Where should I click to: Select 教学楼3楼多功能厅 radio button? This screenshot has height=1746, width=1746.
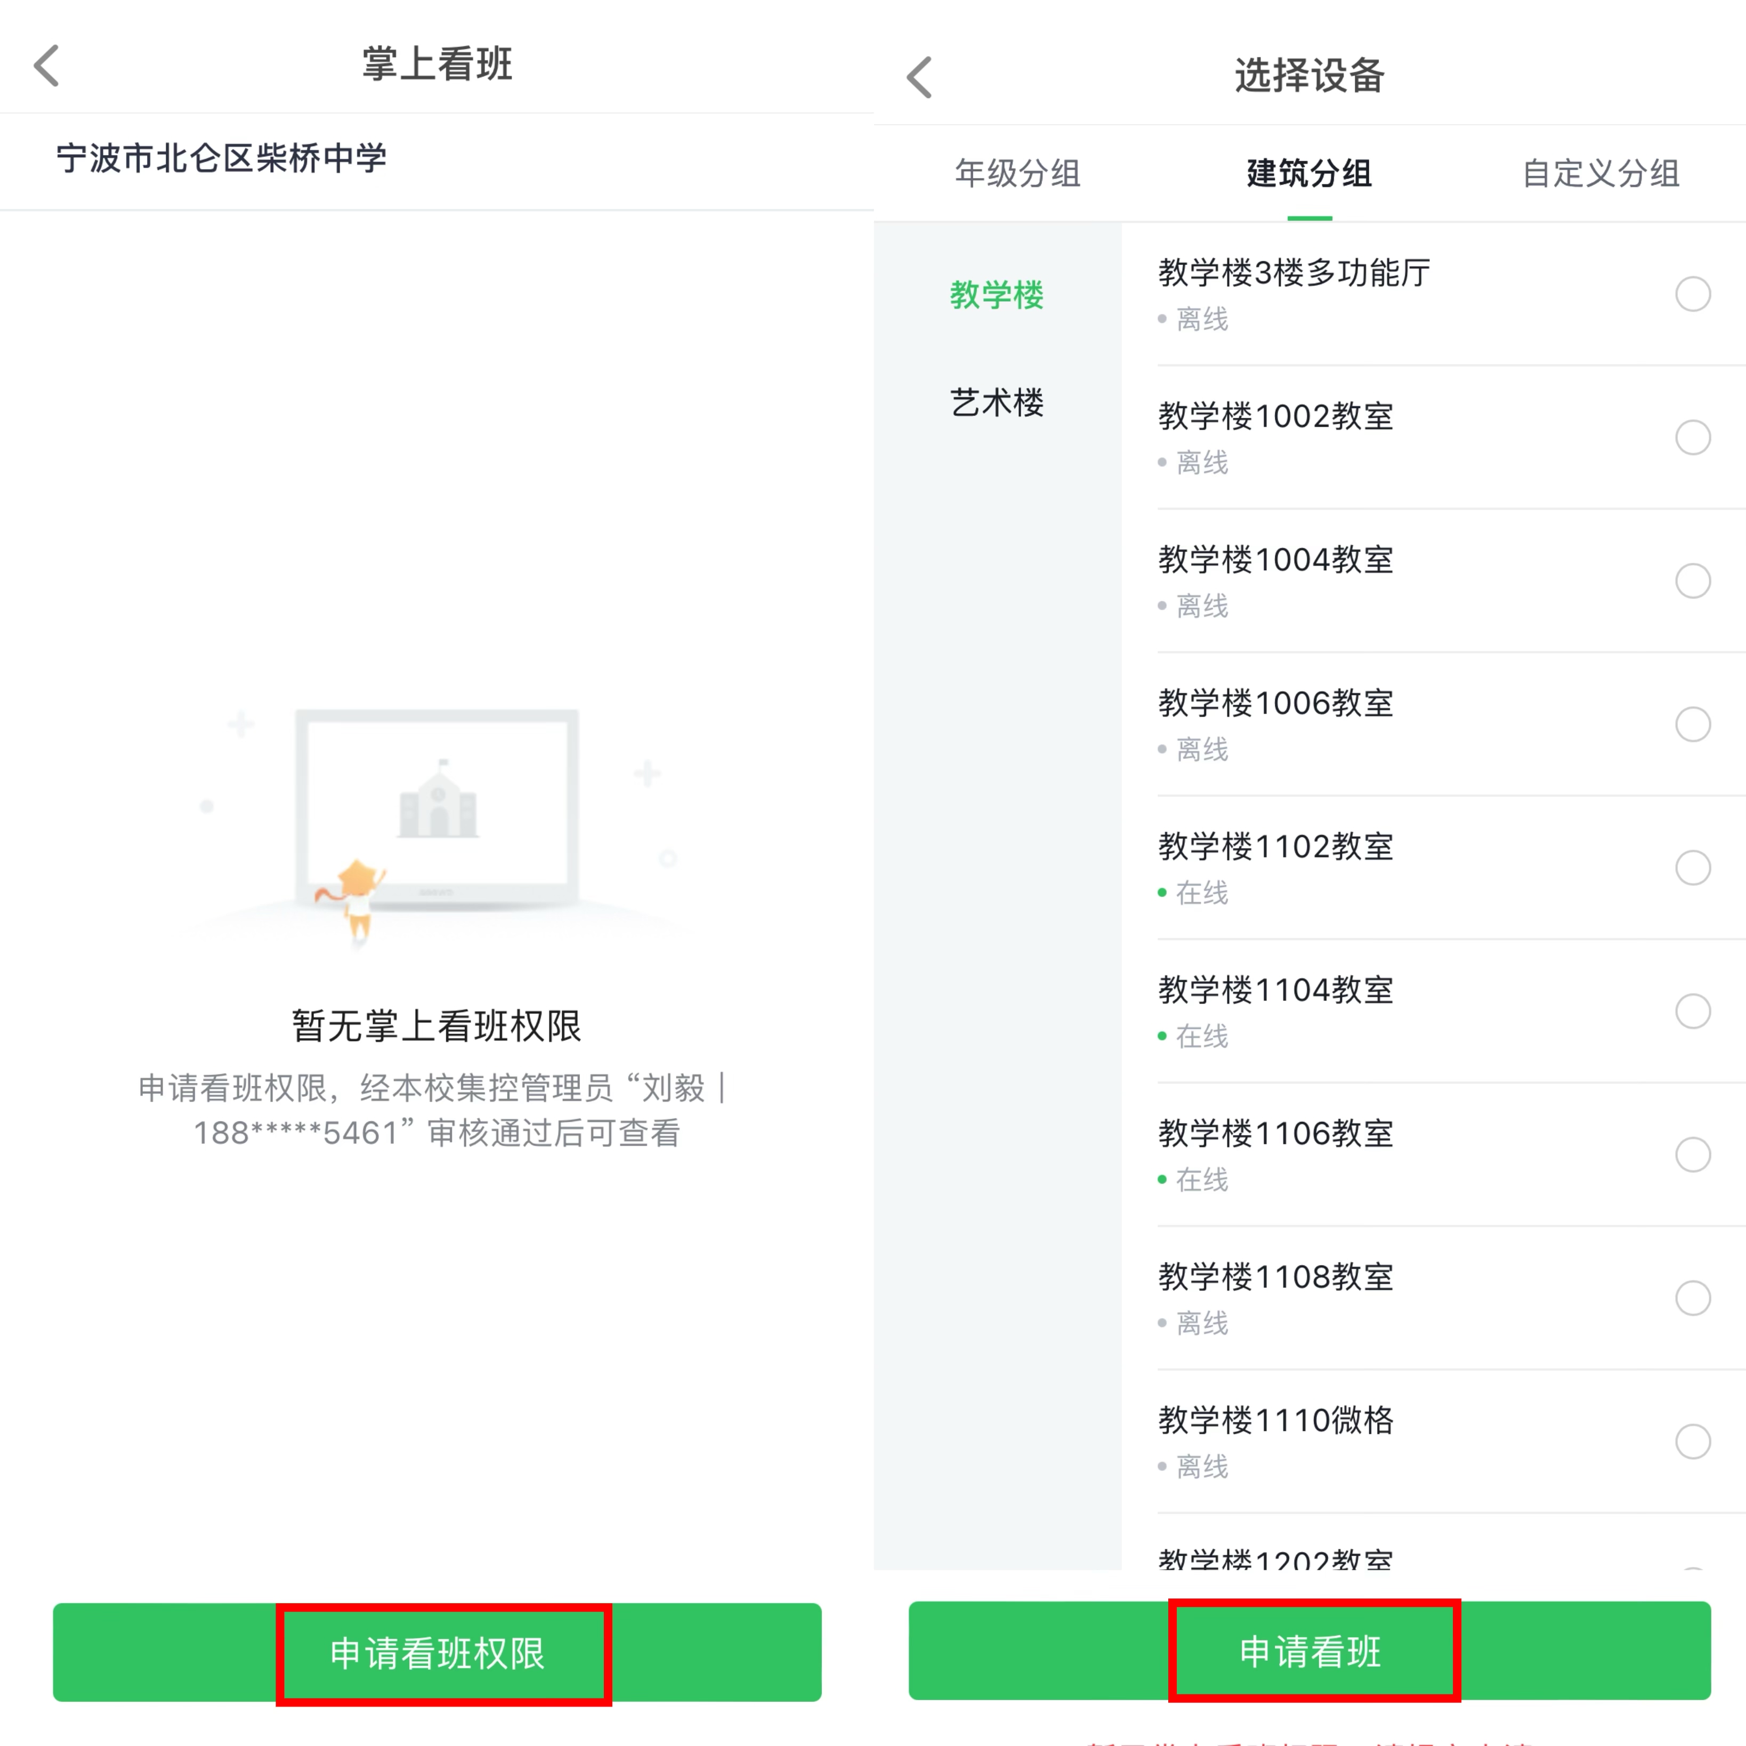(x=1693, y=294)
